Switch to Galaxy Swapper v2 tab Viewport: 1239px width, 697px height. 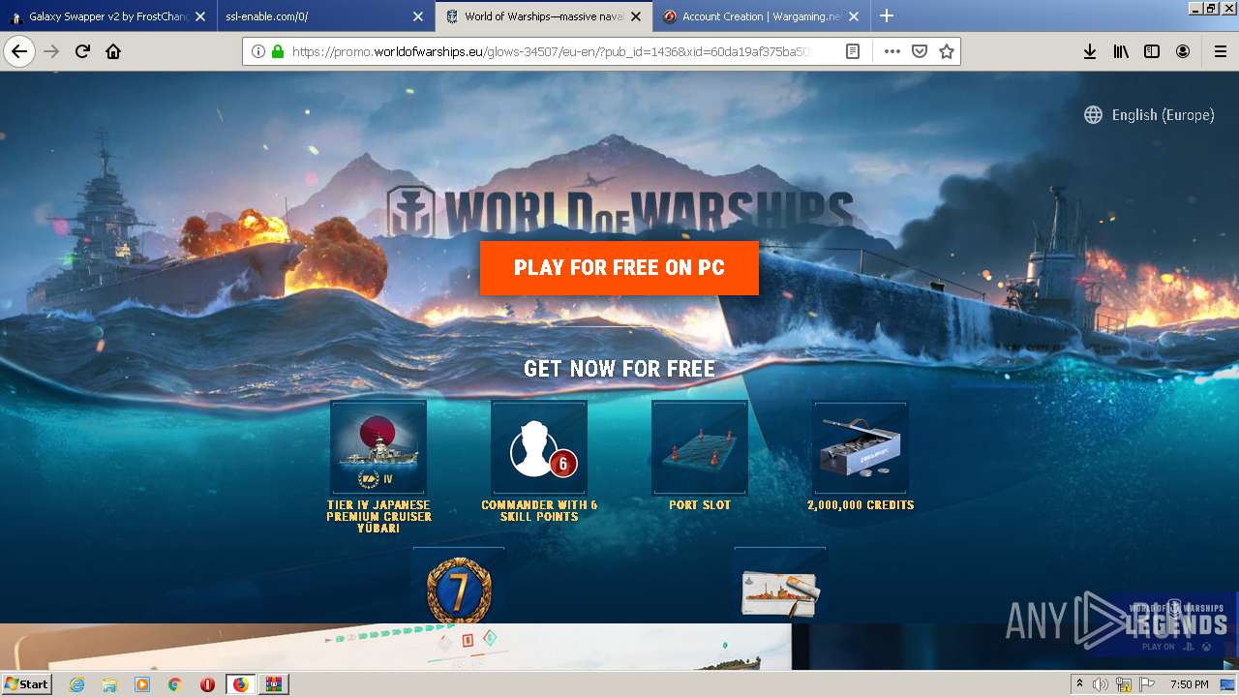[x=106, y=16]
